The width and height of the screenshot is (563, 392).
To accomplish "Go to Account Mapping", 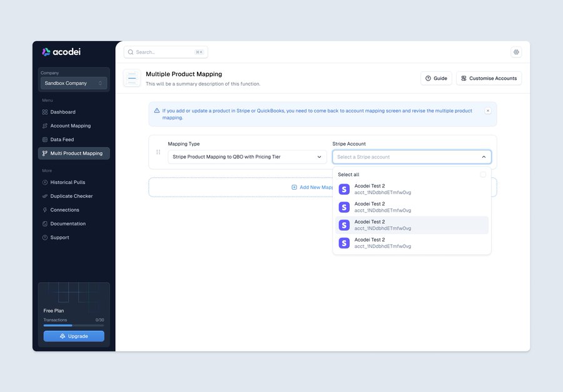I will click(74, 125).
